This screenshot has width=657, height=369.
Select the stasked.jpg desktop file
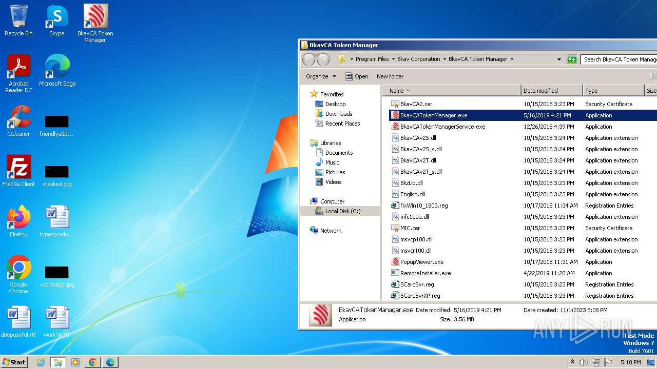pyautogui.click(x=57, y=176)
